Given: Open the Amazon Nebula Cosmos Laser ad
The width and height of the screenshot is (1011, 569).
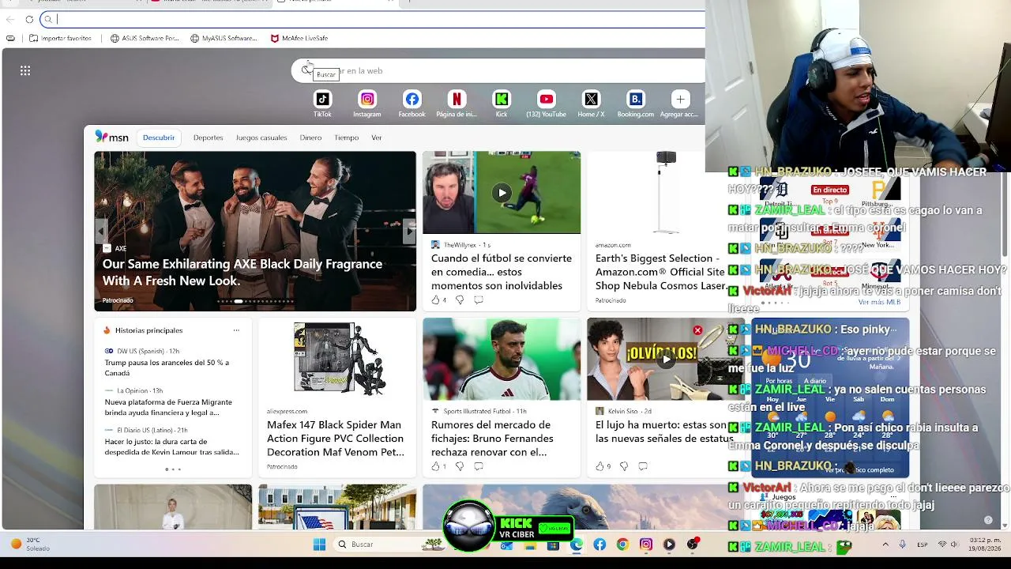Looking at the screenshot, I should [661, 272].
